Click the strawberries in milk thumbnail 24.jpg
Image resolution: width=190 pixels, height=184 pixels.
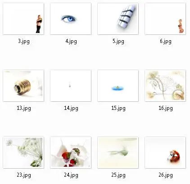[71, 152]
